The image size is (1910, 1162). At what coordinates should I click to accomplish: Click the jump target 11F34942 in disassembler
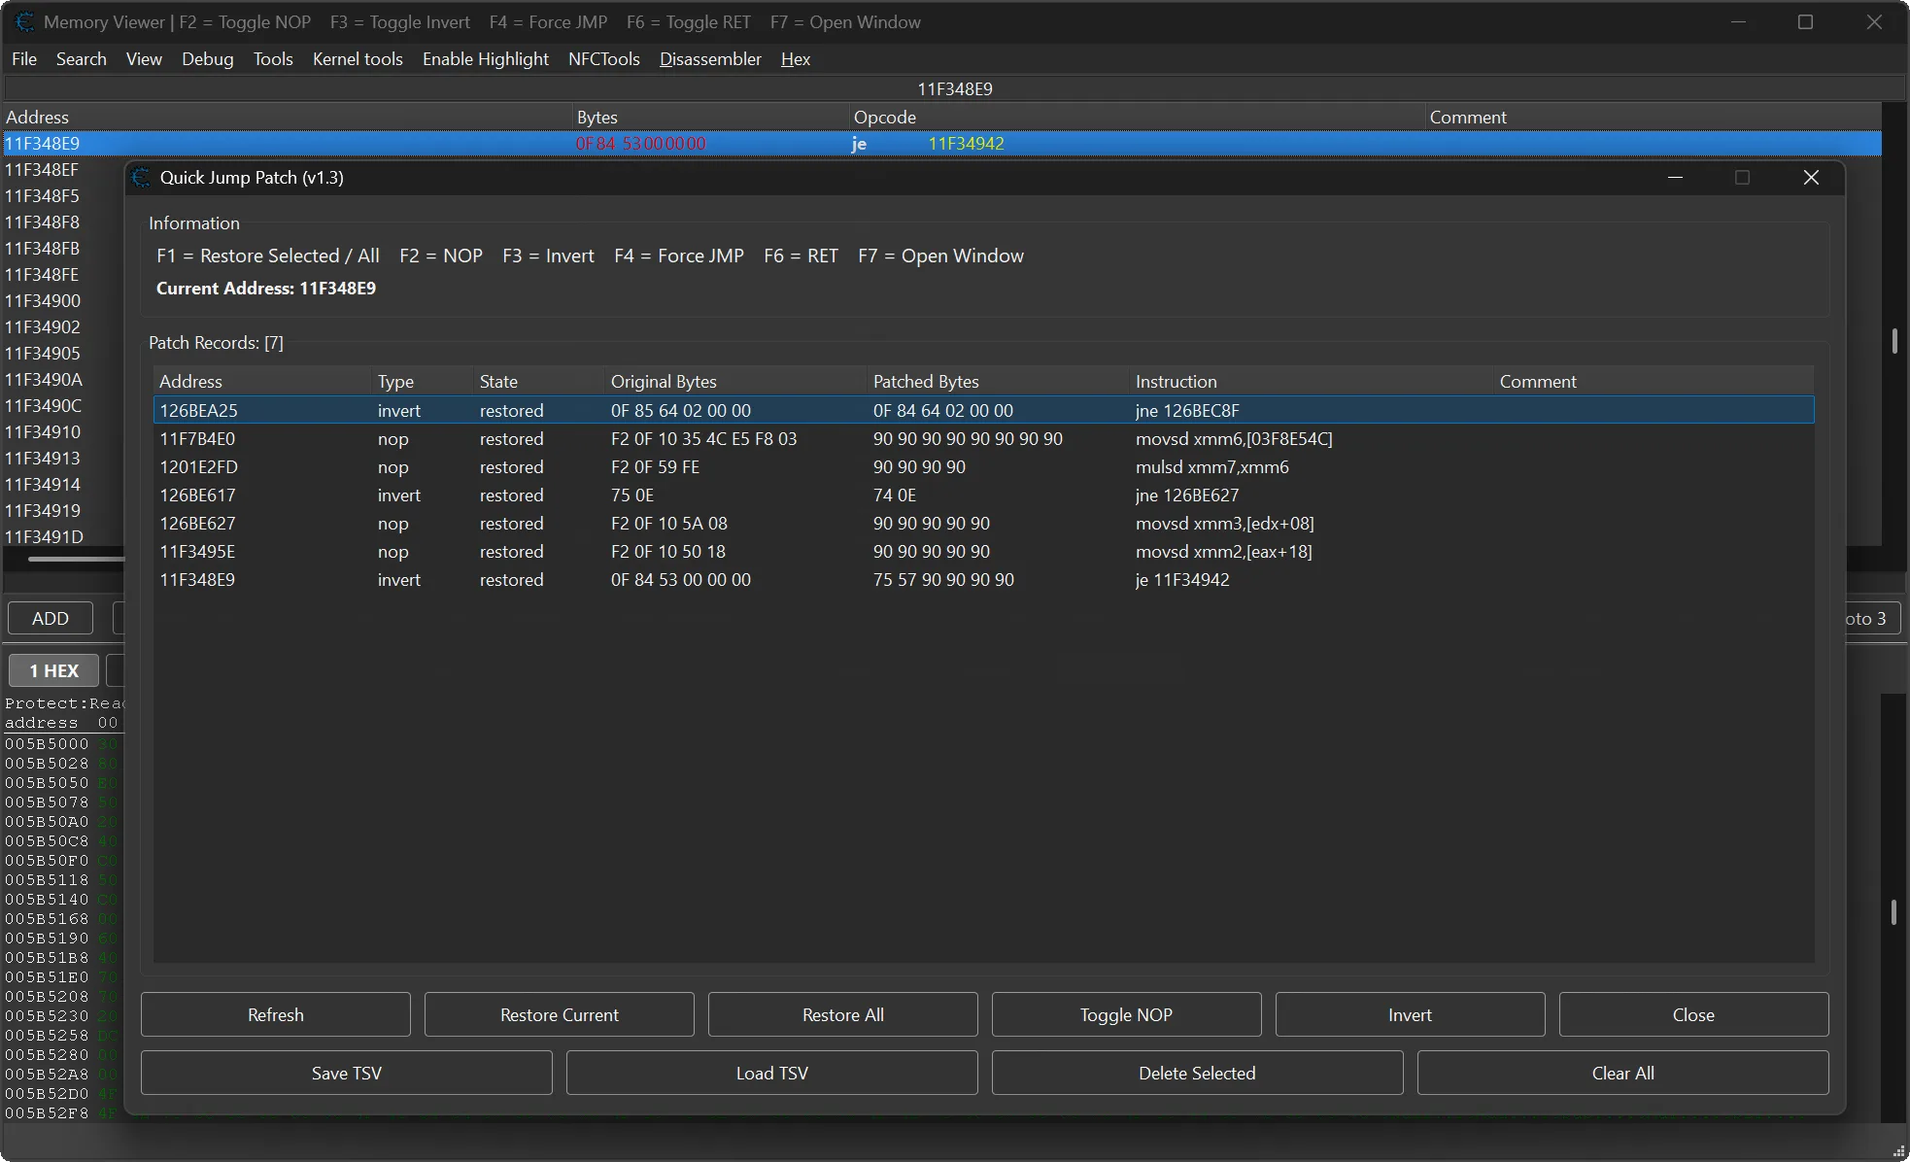point(967,143)
